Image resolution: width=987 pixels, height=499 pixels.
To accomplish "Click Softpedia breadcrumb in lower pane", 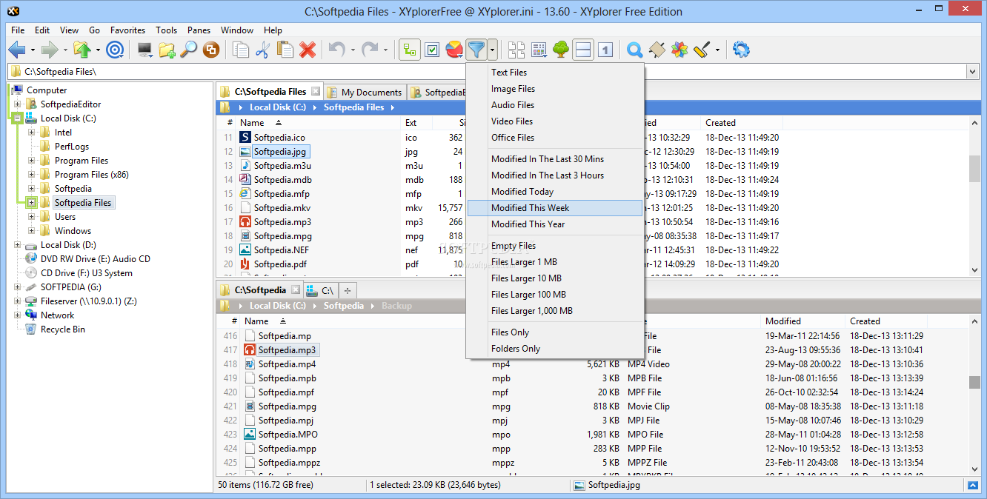I will pyautogui.click(x=343, y=306).
